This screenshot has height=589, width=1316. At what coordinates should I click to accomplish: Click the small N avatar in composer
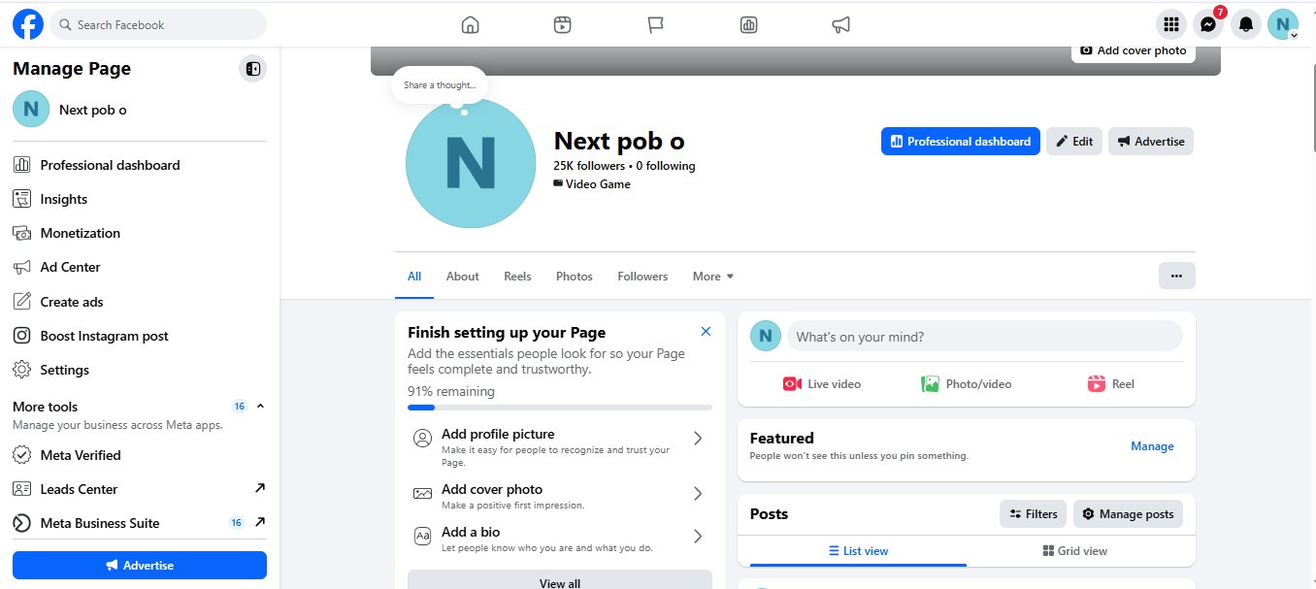(766, 336)
